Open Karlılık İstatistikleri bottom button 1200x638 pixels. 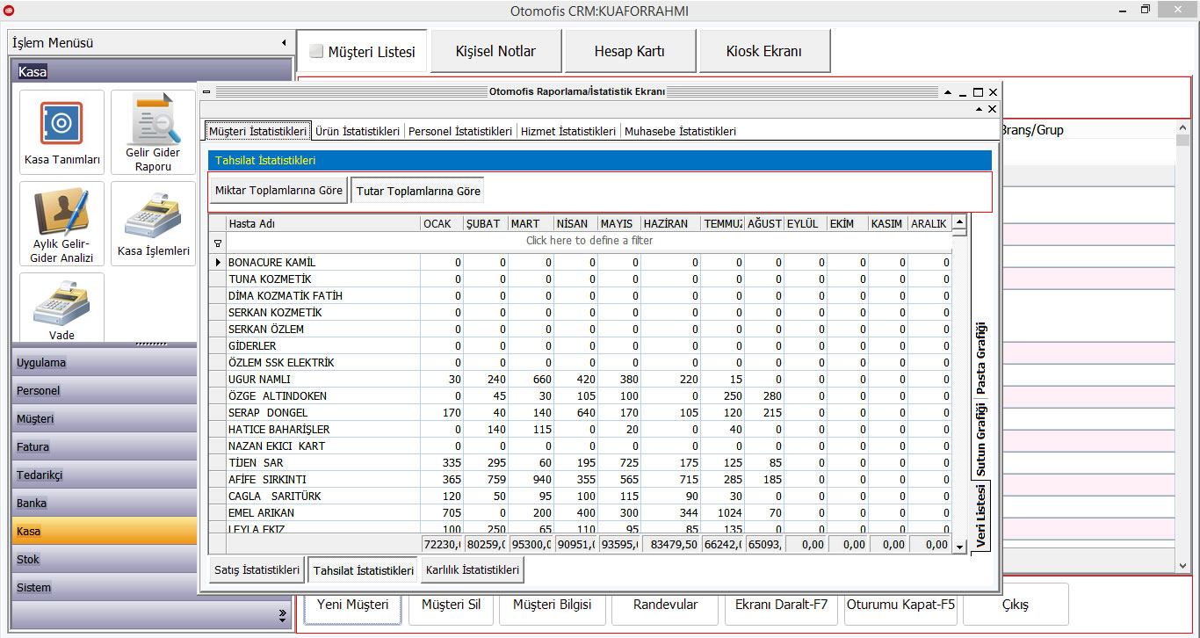tap(473, 570)
